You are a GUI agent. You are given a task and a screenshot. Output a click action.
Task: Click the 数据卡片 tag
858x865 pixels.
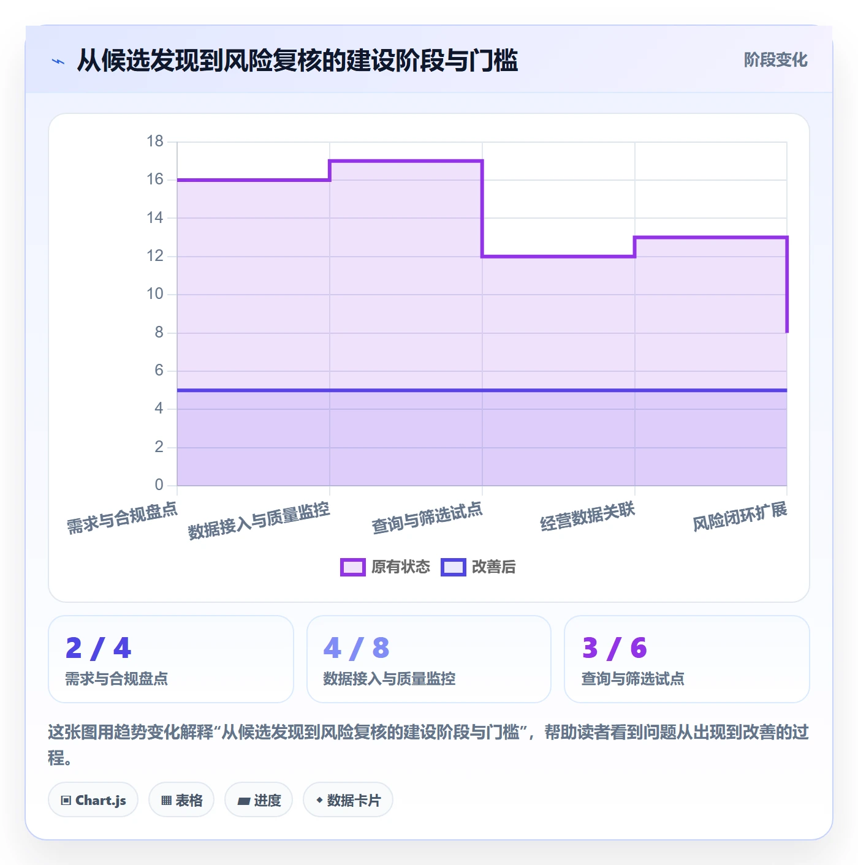pyautogui.click(x=348, y=800)
